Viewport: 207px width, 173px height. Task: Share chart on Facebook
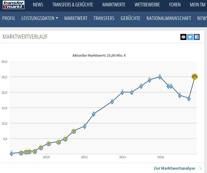[197, 37]
